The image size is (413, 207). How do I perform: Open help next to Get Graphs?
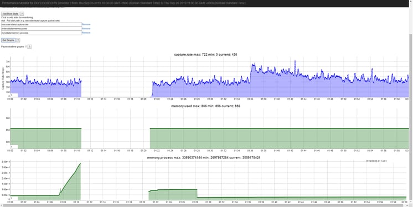[x=18, y=40]
